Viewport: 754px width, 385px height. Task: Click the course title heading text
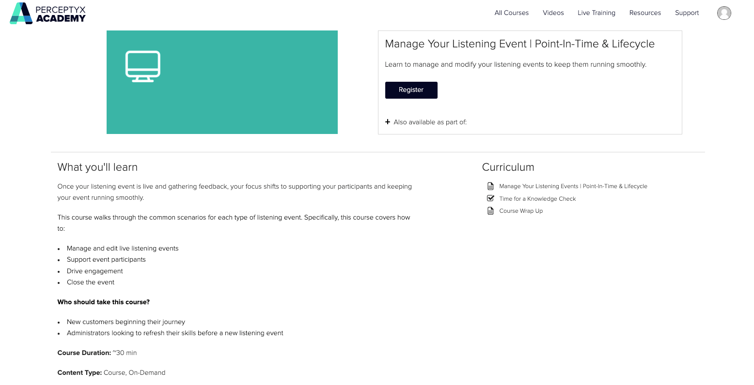pos(519,44)
